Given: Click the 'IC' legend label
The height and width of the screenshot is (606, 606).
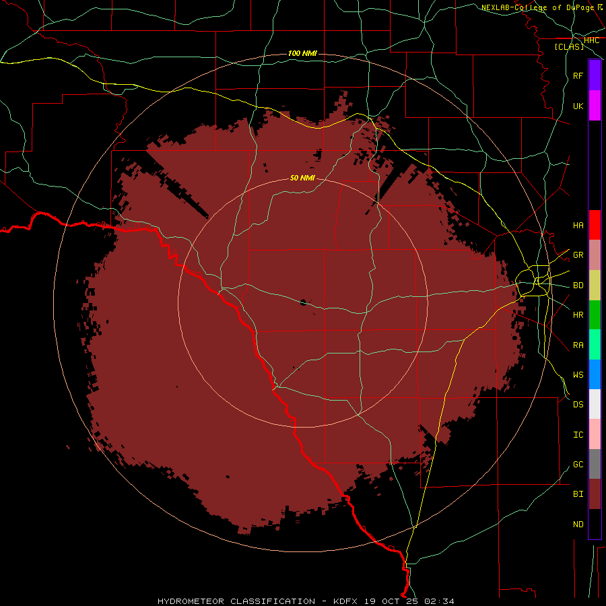Looking at the screenshot, I should tap(578, 435).
